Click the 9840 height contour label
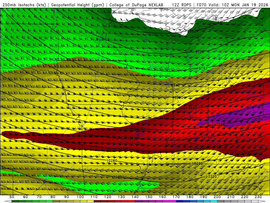The height and width of the screenshot is (203, 270). click(175, 86)
